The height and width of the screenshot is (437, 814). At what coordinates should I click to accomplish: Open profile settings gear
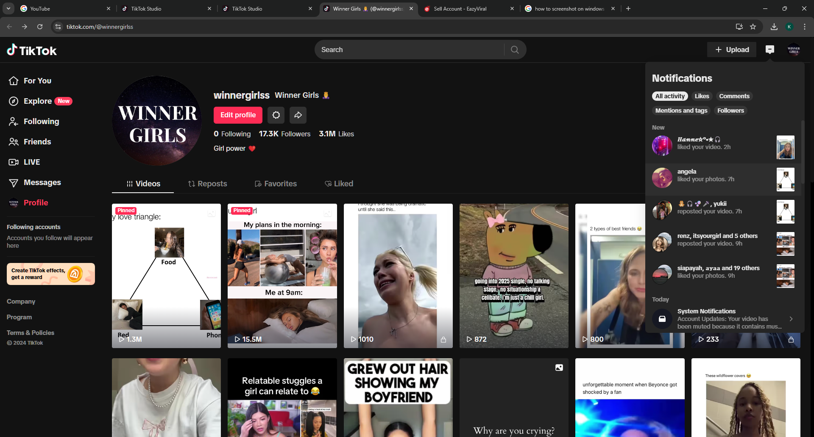276,115
